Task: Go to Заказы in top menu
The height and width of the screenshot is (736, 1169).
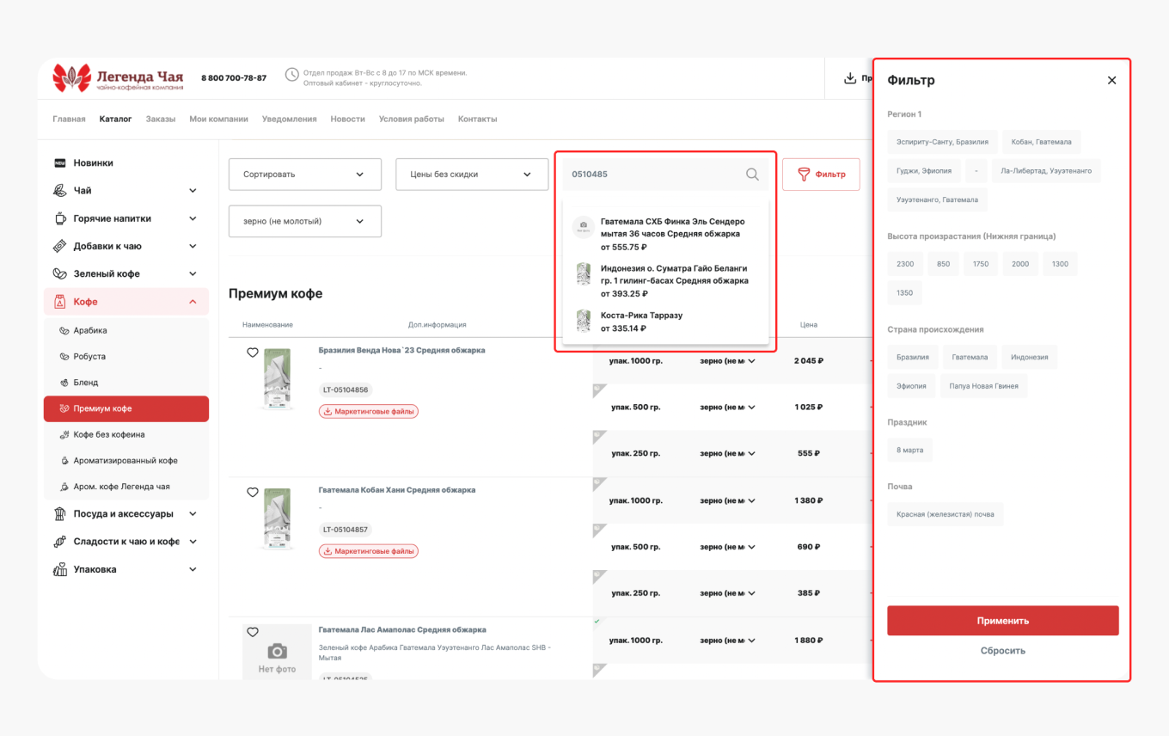Action: pyautogui.click(x=160, y=119)
